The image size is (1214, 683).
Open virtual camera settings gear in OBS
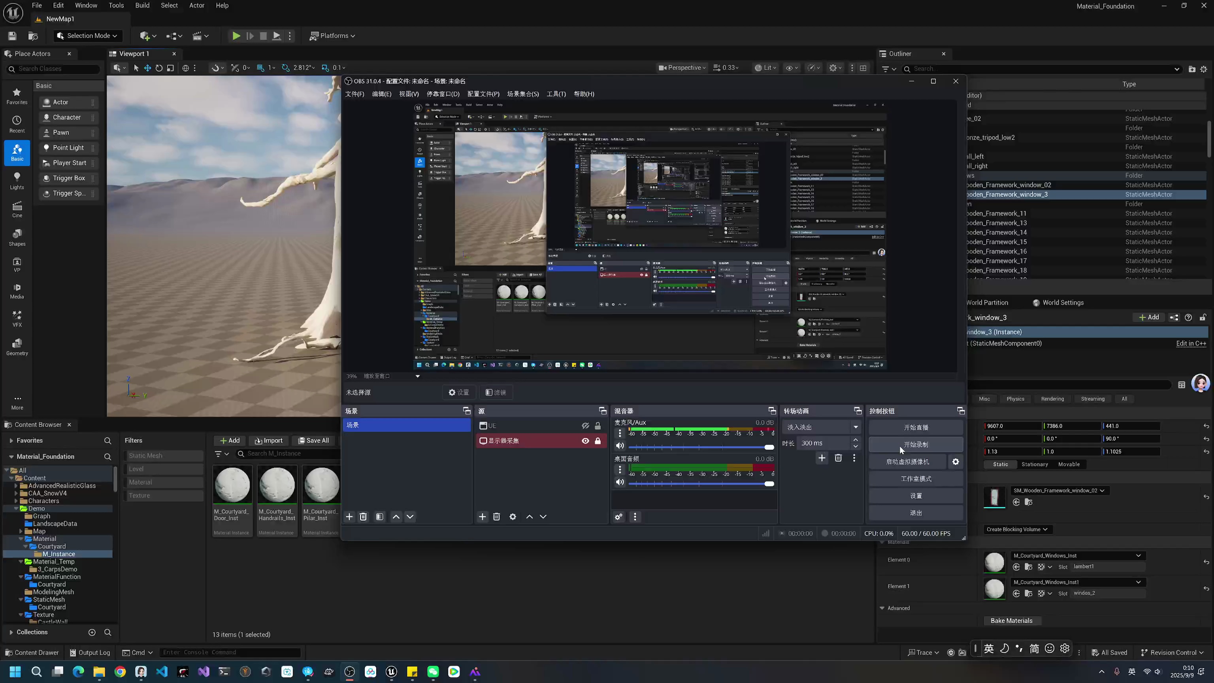[956, 462]
